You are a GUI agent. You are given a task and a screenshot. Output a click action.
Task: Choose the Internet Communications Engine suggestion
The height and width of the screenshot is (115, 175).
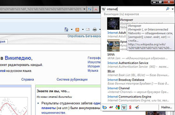click(138, 98)
